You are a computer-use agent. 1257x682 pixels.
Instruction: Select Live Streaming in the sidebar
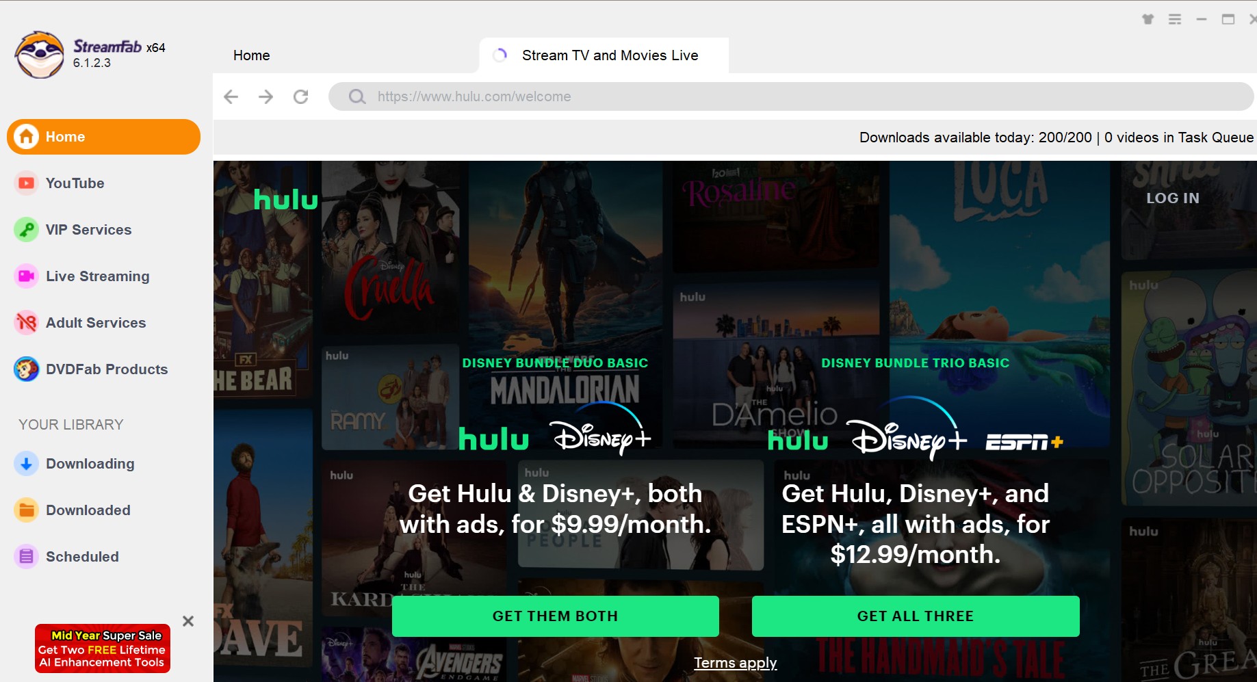[103, 276]
